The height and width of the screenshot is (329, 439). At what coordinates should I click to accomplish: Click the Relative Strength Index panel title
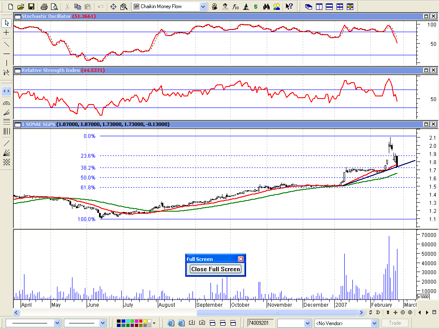click(51, 70)
